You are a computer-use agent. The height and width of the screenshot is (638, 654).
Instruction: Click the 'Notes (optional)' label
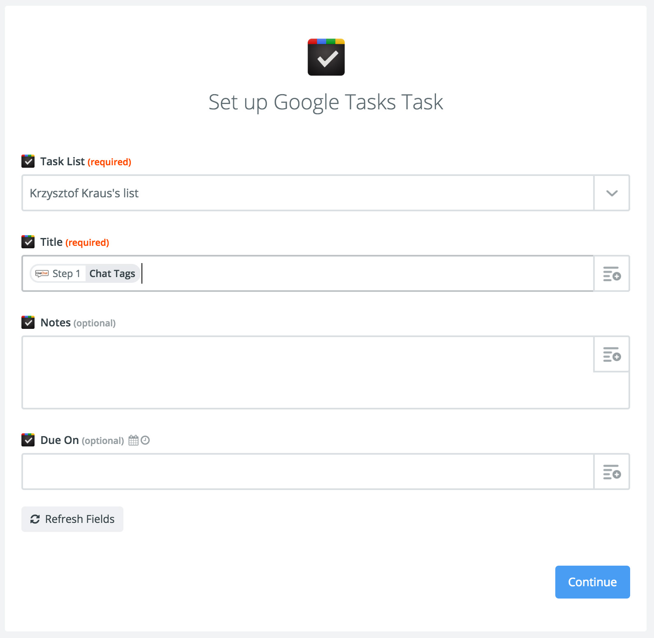(x=78, y=323)
